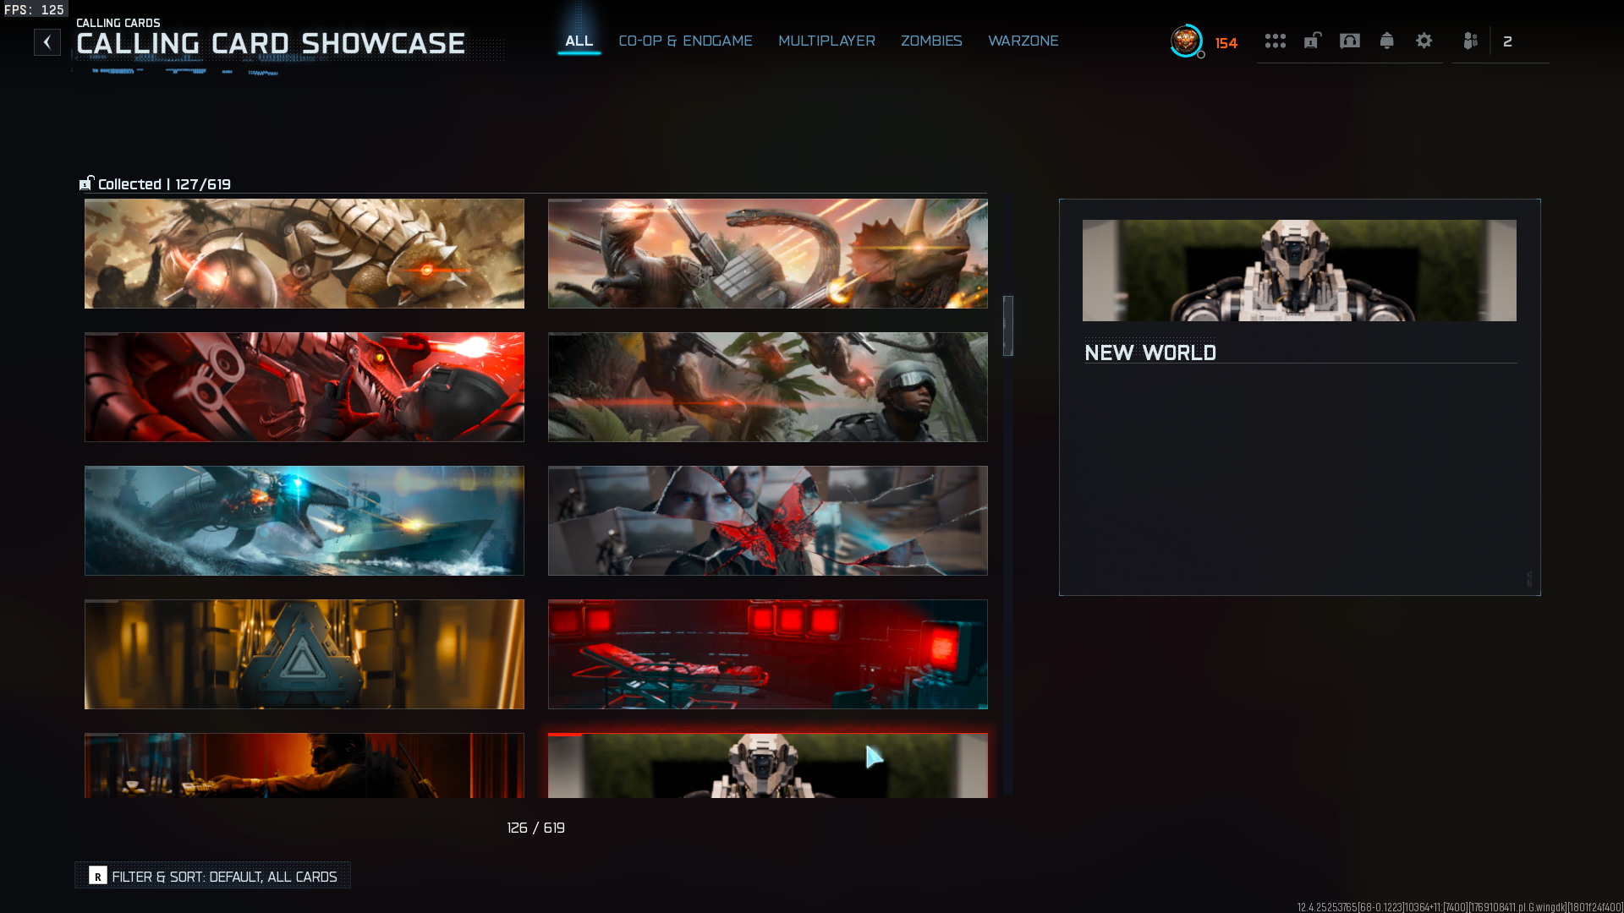Pick the red-lit hospital gurney card
This screenshot has height=913, width=1624.
tap(768, 654)
